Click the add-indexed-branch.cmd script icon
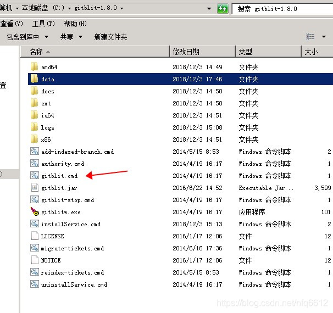Image resolution: width=333 pixels, height=313 pixels. [35, 152]
